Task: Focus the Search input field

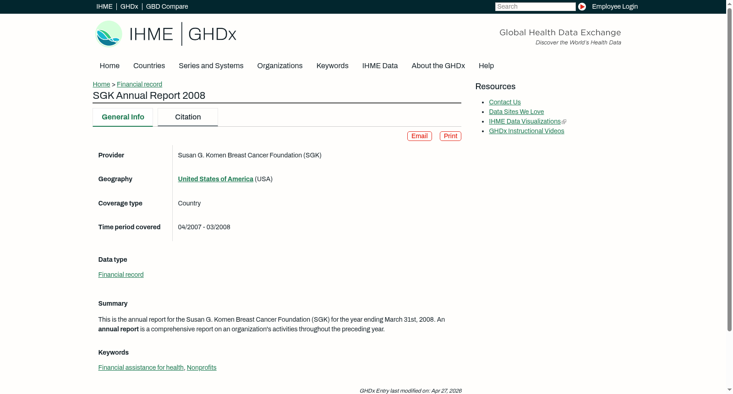Action: 535,6
